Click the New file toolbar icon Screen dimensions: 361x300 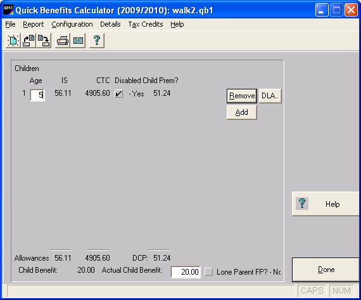tap(13, 41)
